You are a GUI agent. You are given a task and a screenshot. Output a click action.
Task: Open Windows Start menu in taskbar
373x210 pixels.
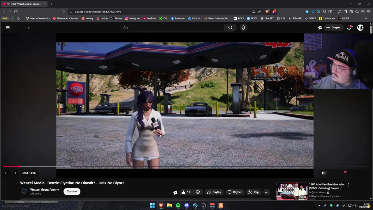click(x=152, y=205)
